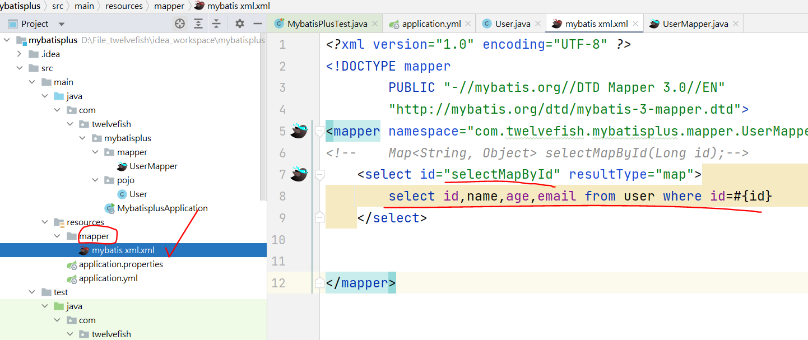
Task: Close the application.yml editor tab
Action: (468, 24)
